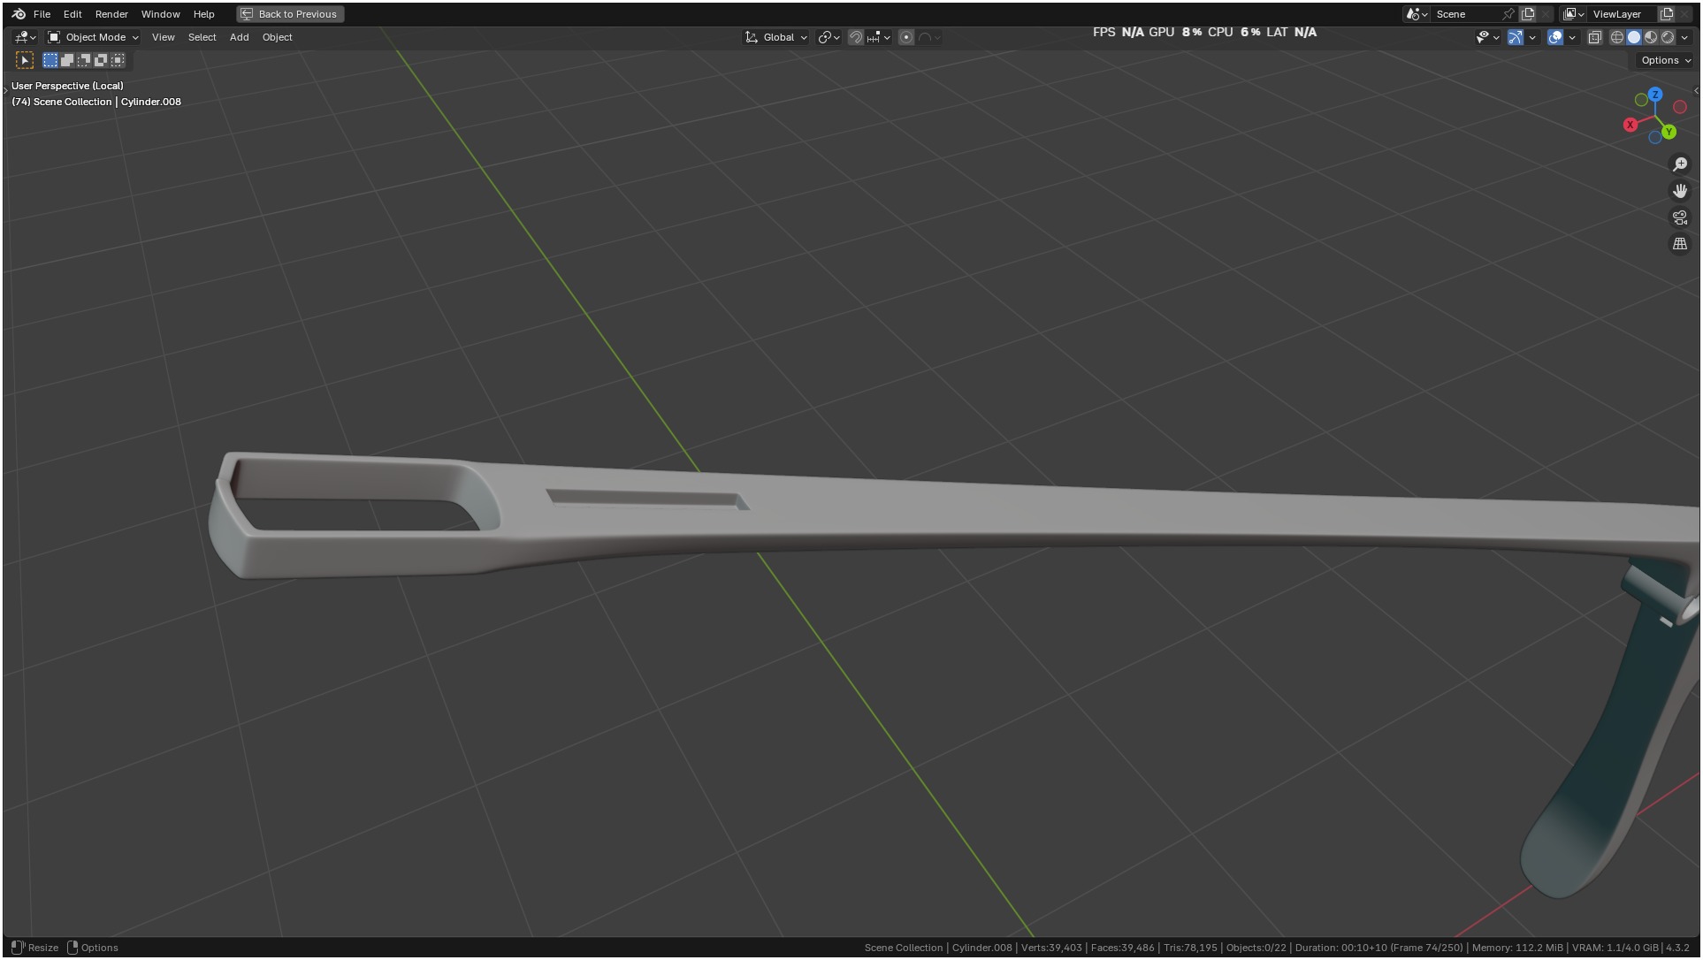Open the object types visibility dropdown
This screenshot has width=1703, height=960.
click(x=1487, y=37)
